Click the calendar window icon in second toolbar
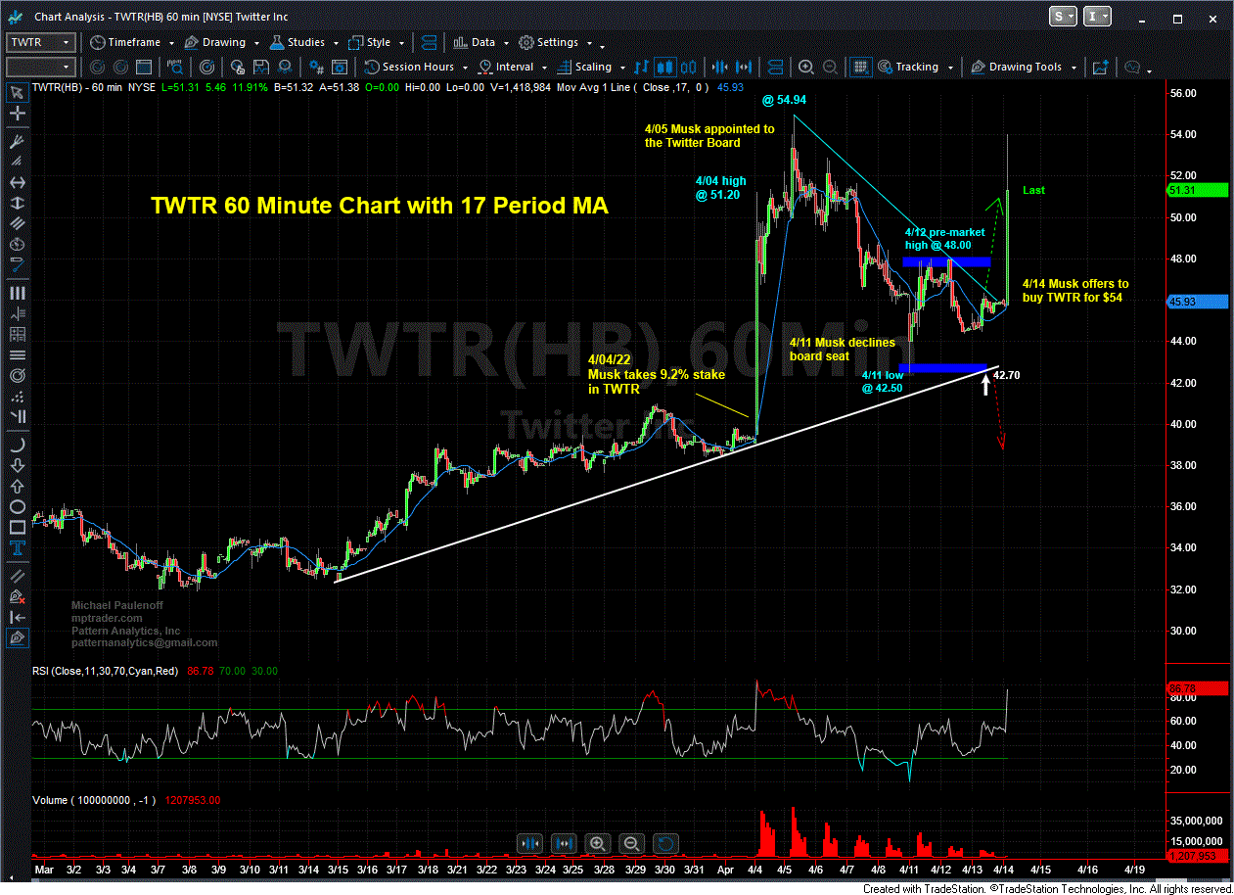The image size is (1234, 895). tap(144, 67)
